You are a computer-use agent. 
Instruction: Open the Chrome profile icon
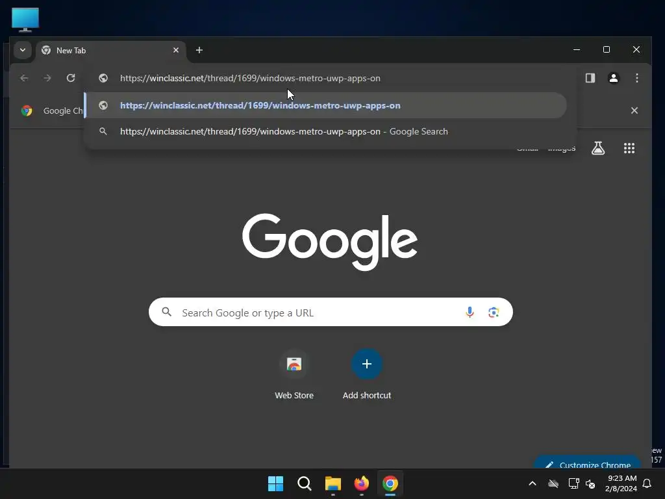pyautogui.click(x=614, y=78)
